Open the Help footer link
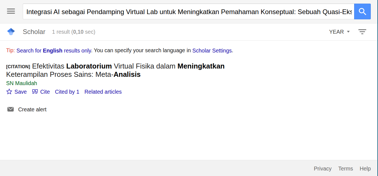 [x=365, y=169]
